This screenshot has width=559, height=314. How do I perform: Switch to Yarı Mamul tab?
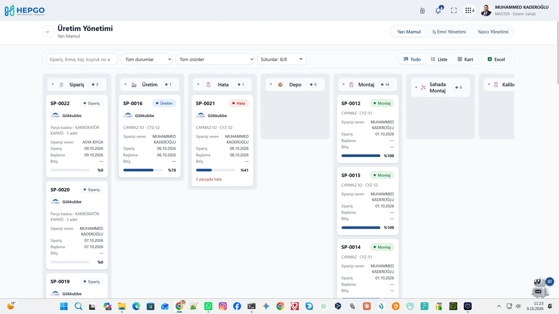[x=409, y=32]
